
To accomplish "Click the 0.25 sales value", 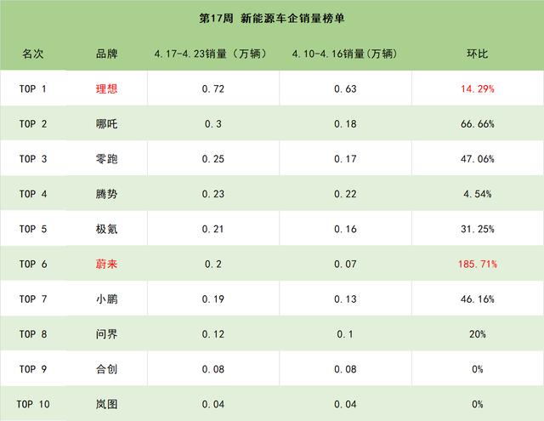I will pos(213,159).
